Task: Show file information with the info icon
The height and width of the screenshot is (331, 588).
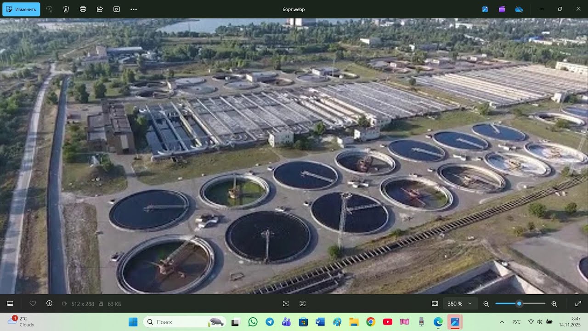Action: tap(49, 303)
